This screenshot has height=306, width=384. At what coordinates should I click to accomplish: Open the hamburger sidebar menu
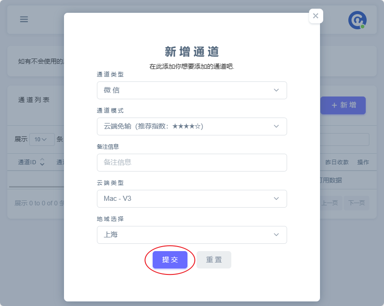click(x=24, y=19)
